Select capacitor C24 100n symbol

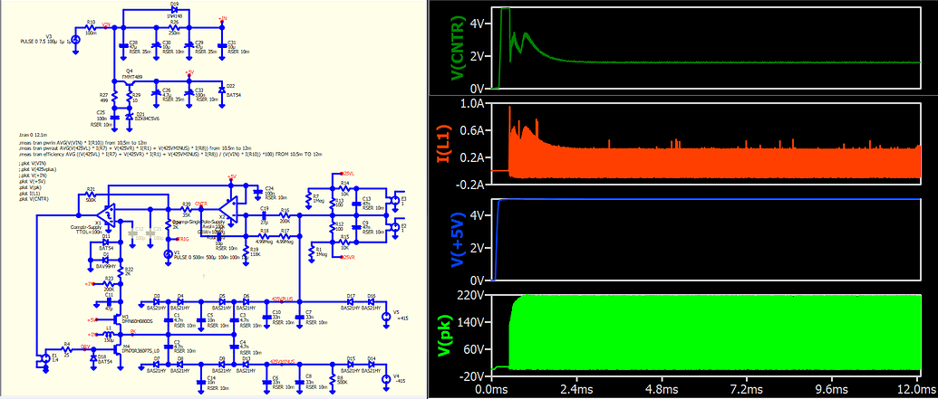pos(257,193)
